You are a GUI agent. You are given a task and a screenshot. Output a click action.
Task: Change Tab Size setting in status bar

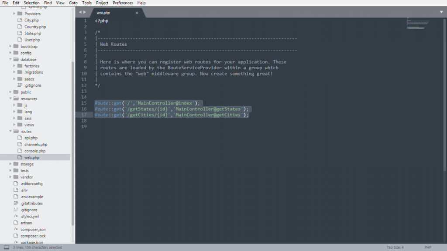pyautogui.click(x=395, y=248)
